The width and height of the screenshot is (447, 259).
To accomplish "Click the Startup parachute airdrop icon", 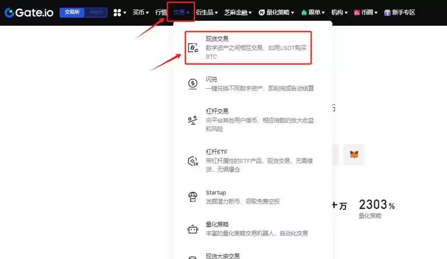I will [193, 197].
